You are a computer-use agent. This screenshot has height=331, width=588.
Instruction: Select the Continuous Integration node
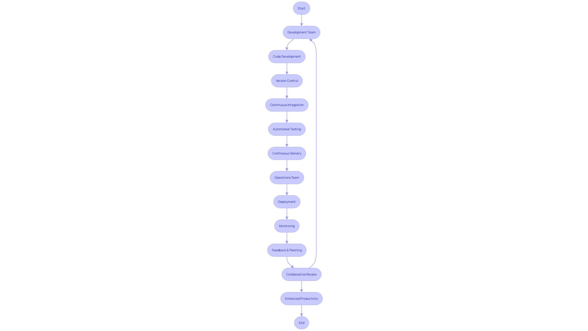click(x=287, y=105)
